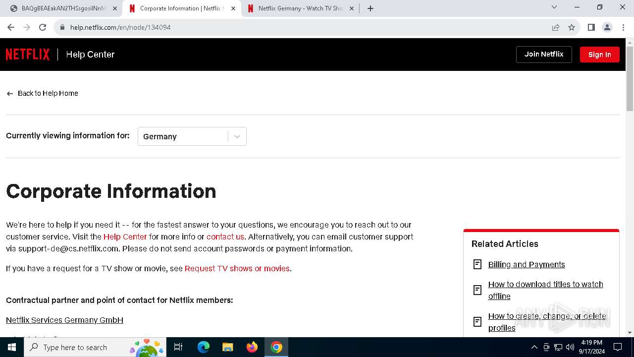
Task: Open the notification center
Action: (x=618, y=347)
